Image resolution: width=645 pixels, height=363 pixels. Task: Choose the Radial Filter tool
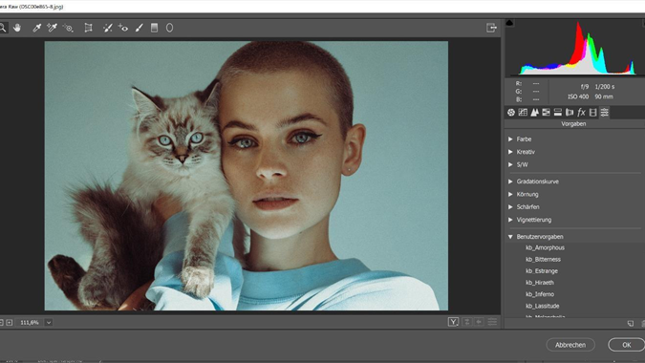coord(169,28)
